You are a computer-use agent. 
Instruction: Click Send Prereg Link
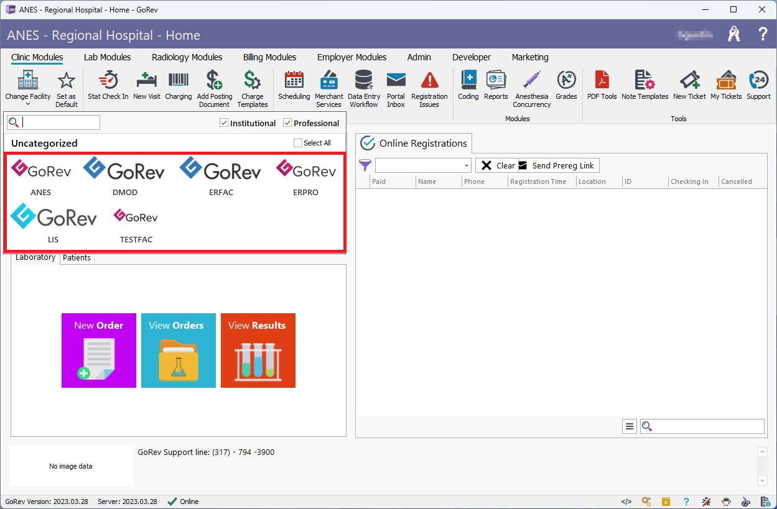click(x=559, y=165)
